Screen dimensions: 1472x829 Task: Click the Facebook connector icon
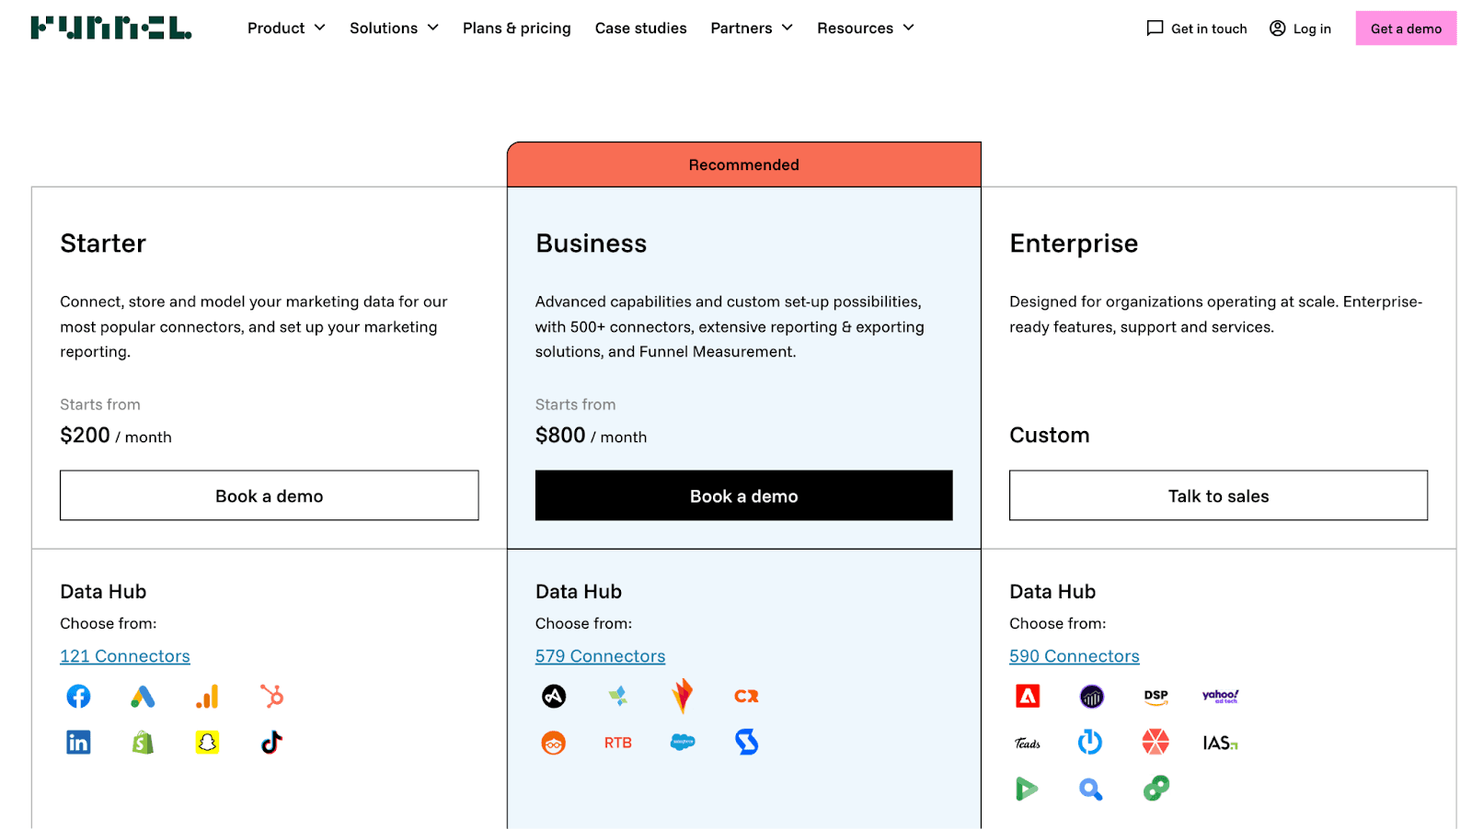point(78,697)
